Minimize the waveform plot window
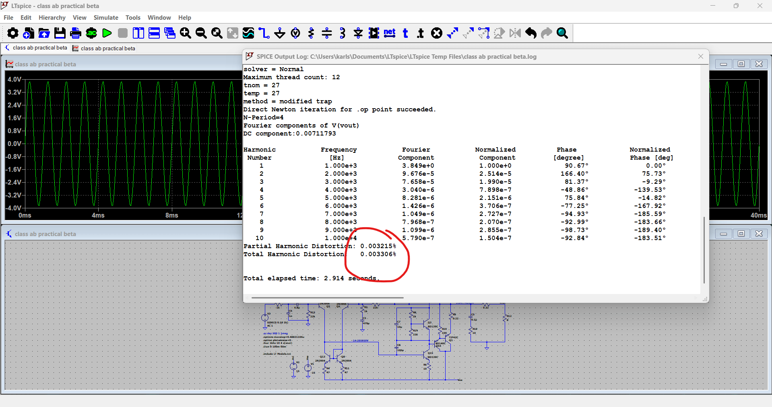The width and height of the screenshot is (772, 407). click(x=723, y=64)
